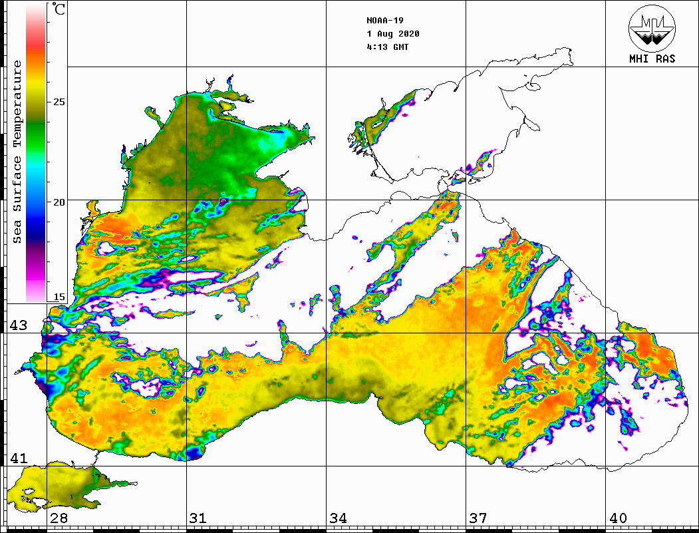The width and height of the screenshot is (699, 533).
Task: Click the longitude 37 label
Action: (x=478, y=518)
